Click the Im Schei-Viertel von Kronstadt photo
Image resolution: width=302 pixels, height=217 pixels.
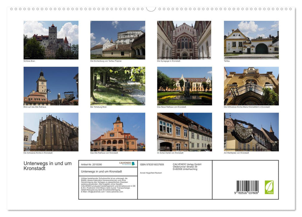click(x=184, y=131)
